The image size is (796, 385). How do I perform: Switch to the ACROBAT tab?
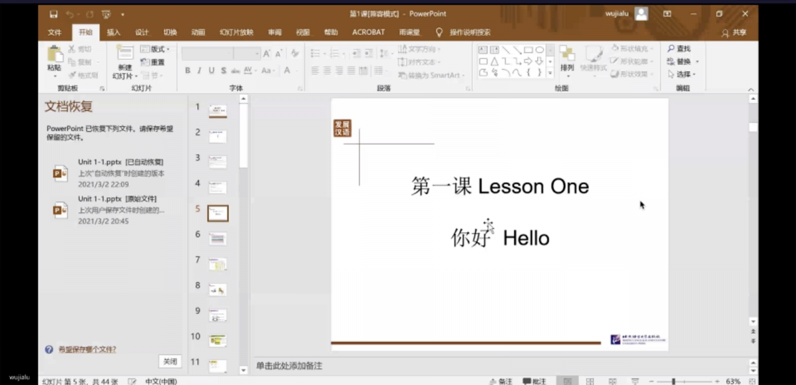point(368,33)
